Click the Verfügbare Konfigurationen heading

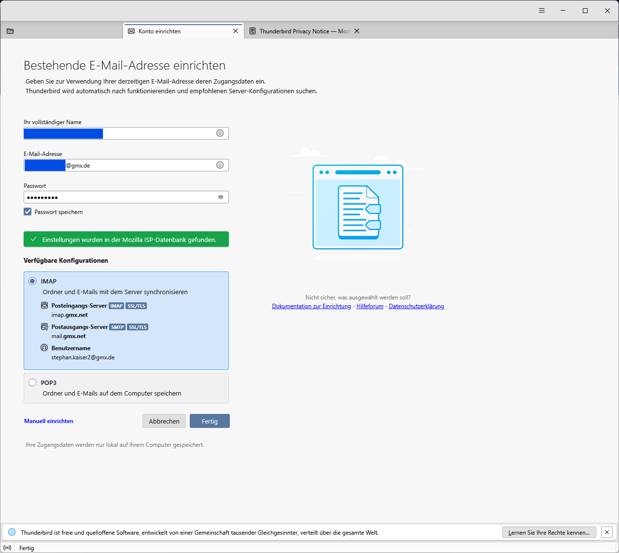click(x=66, y=260)
